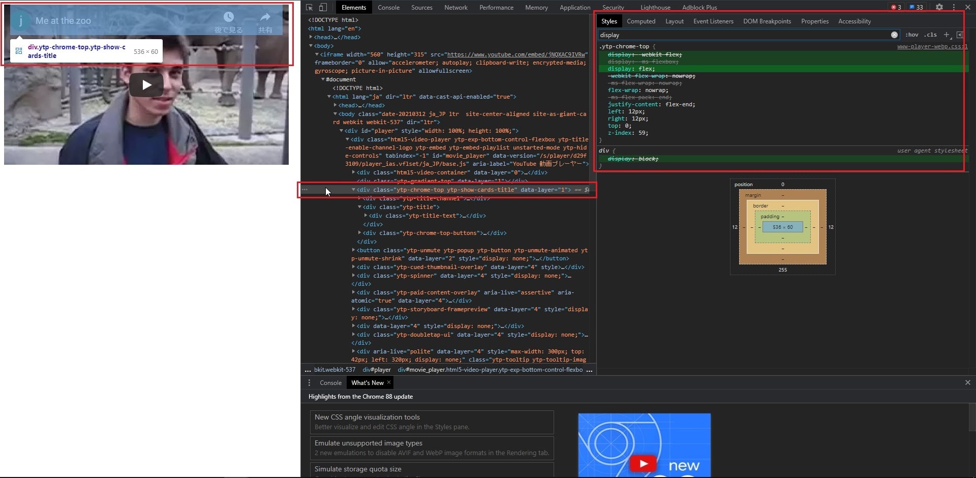Close the What's New tab
Screen dimensions: 976x478
(389, 382)
